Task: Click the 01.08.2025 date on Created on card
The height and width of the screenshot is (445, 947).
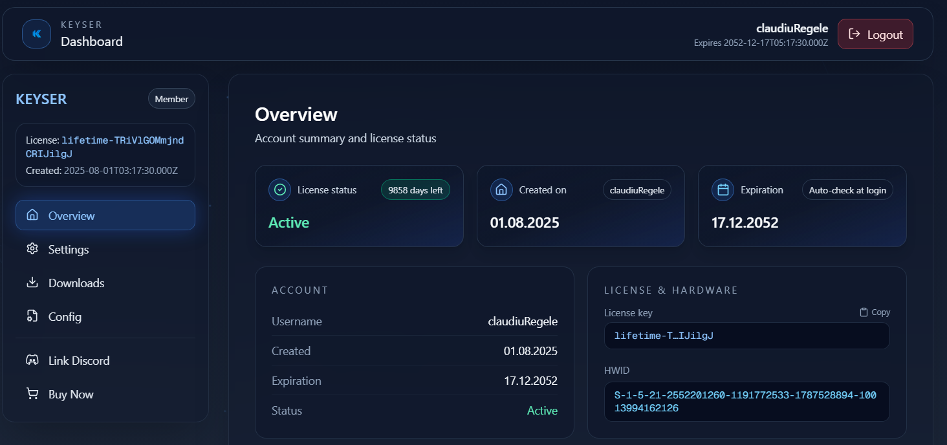Action: pyautogui.click(x=525, y=222)
